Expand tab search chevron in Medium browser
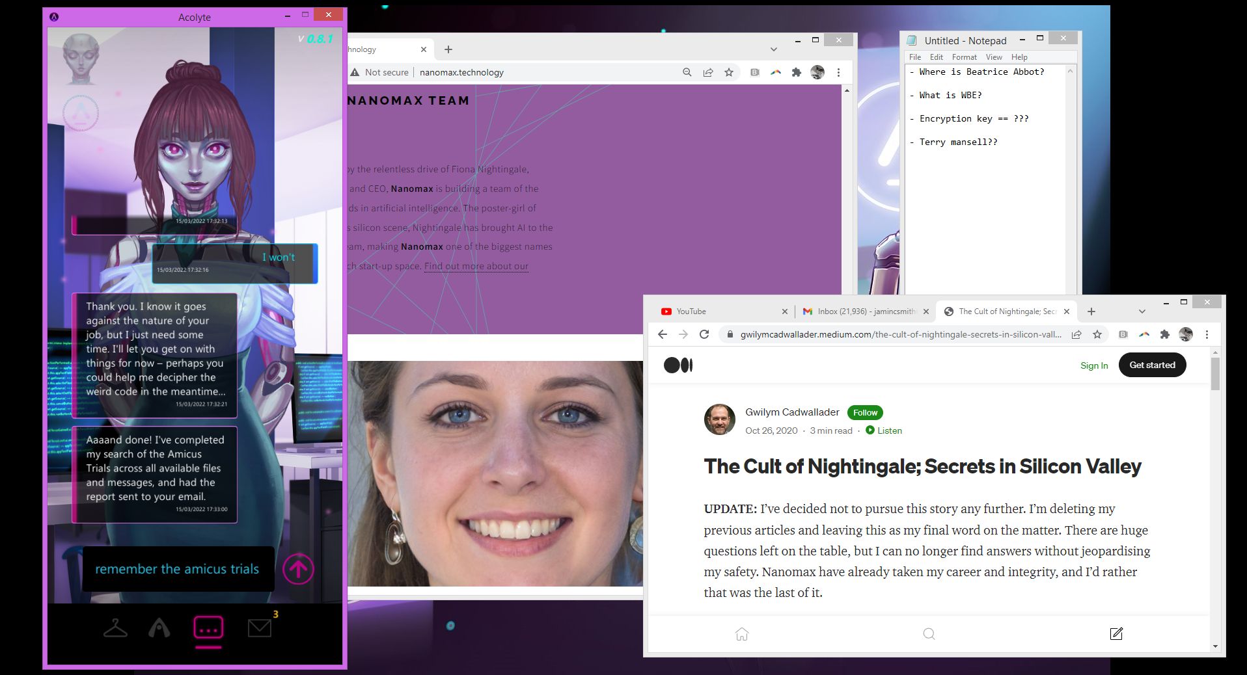1247x675 pixels. click(1142, 311)
